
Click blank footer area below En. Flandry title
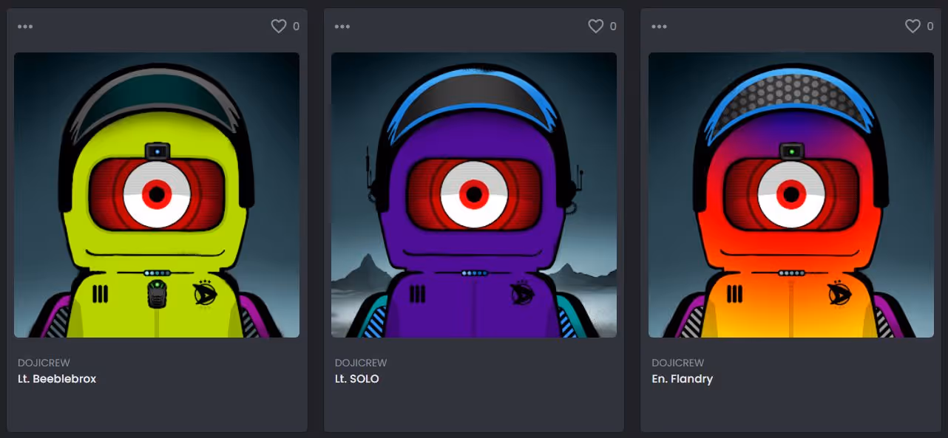coord(790,410)
